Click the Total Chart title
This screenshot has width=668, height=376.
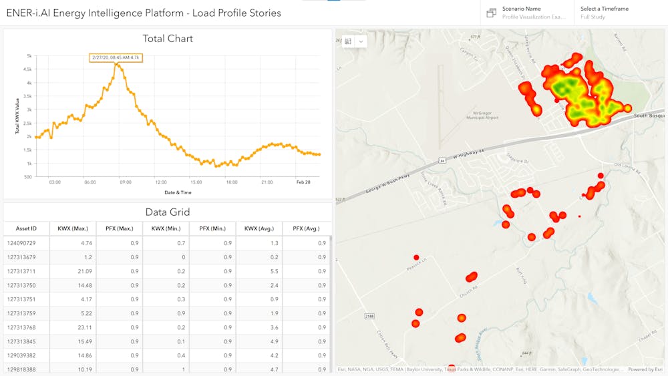click(x=168, y=39)
